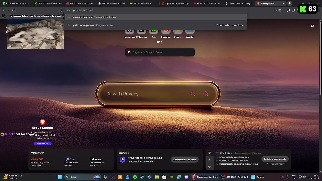Go forward with the browser forward arrow
Image resolution: width=322 pixels, height=181 pixels.
click(9, 10)
